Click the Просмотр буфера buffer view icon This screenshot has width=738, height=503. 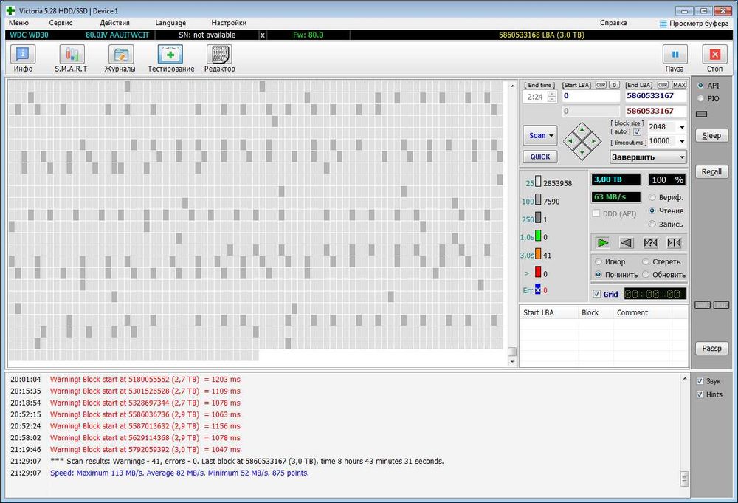pyautogui.click(x=663, y=24)
